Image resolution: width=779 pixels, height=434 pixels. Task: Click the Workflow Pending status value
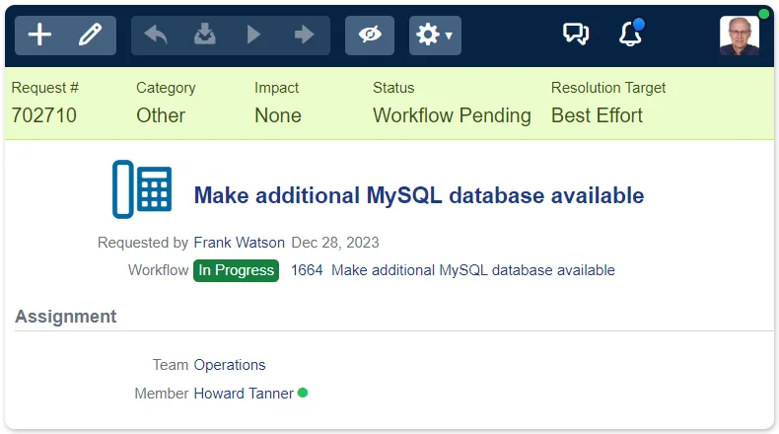452,115
